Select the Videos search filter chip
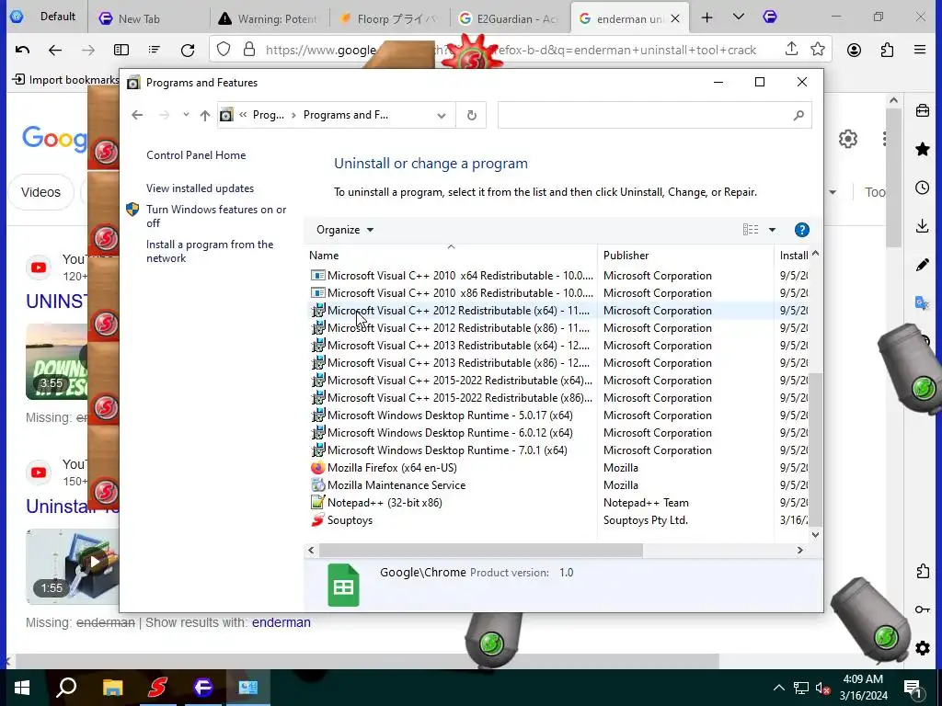942x706 pixels. (40, 192)
